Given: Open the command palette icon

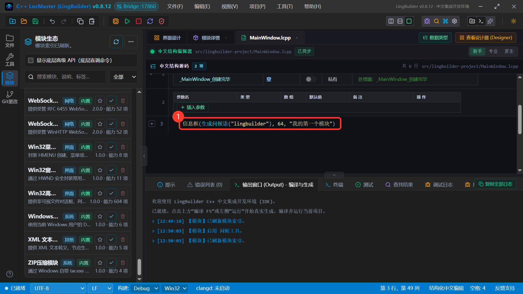Looking at the screenshot, I should coord(445,21).
